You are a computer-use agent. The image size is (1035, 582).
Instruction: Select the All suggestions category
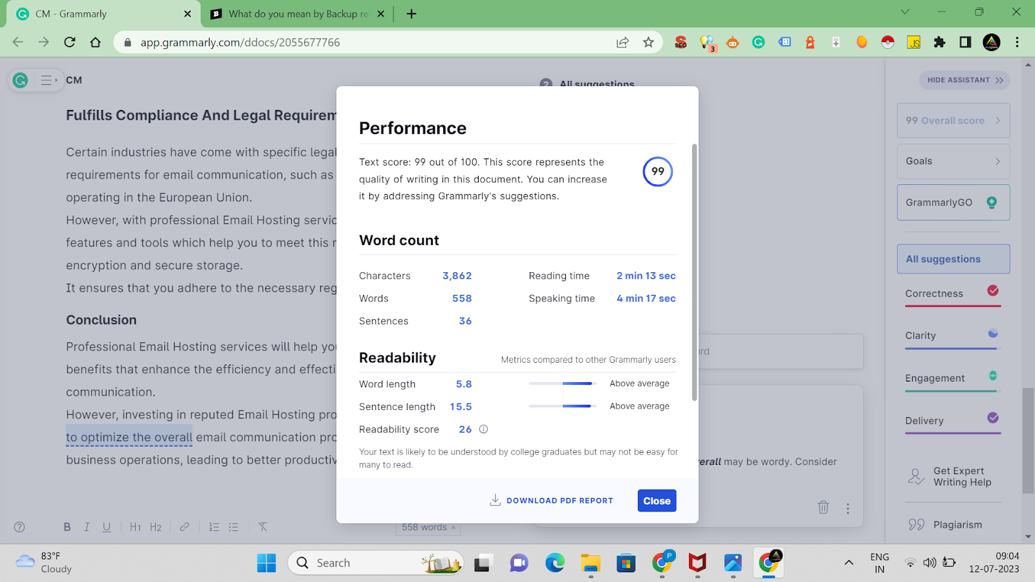953,259
